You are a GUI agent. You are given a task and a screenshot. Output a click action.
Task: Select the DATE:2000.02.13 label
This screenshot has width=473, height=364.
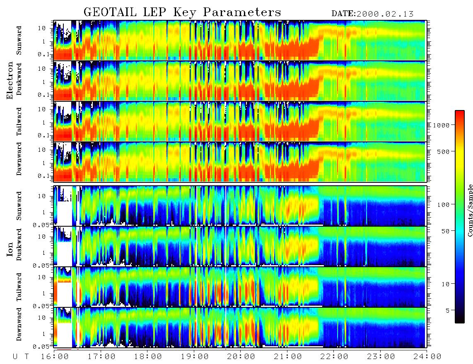tap(372, 14)
